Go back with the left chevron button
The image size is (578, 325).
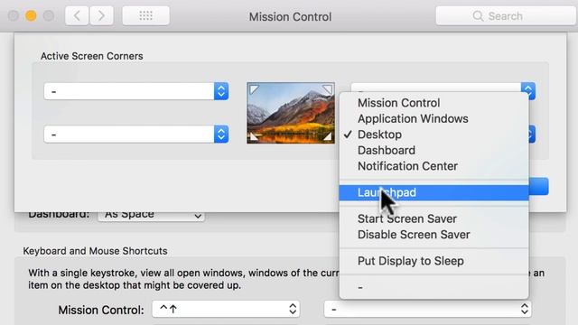point(77,16)
